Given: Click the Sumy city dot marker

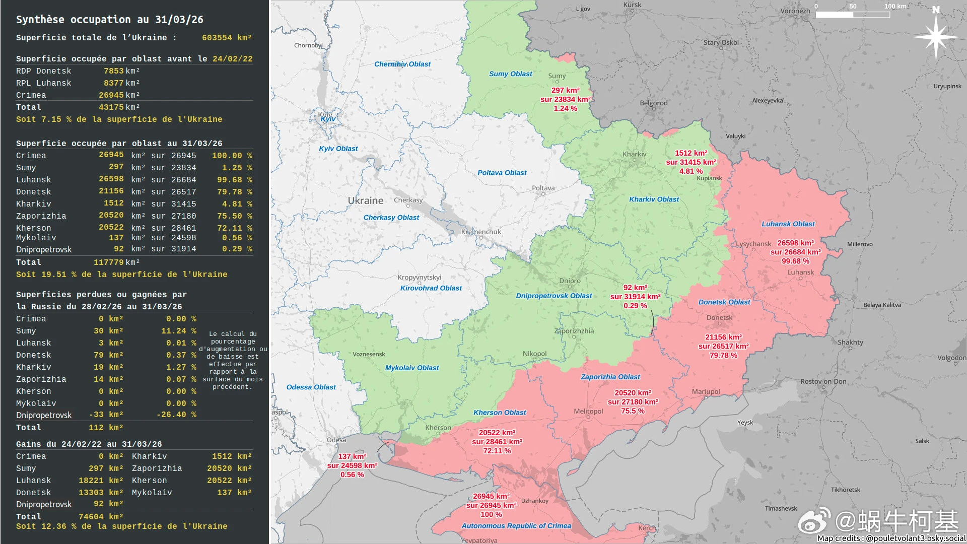Looking at the screenshot, I should click(557, 82).
